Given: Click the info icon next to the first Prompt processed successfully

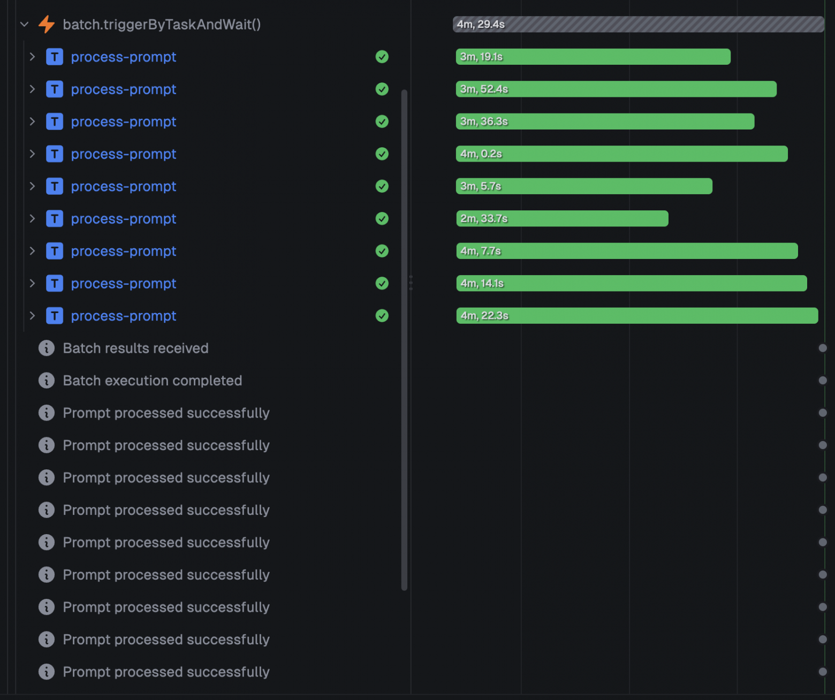Looking at the screenshot, I should click(x=47, y=413).
